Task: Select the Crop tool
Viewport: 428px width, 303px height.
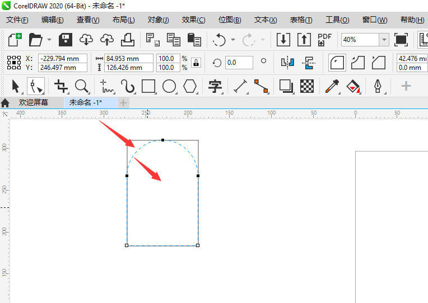Action: tap(61, 87)
